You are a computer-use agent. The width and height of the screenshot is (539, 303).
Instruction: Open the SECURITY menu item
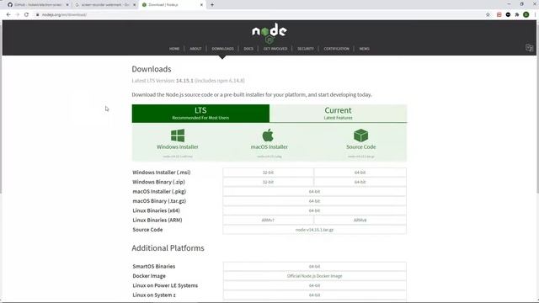[x=306, y=49]
